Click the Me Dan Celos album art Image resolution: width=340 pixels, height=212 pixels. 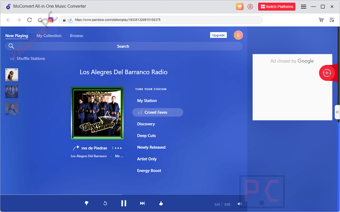click(97, 113)
